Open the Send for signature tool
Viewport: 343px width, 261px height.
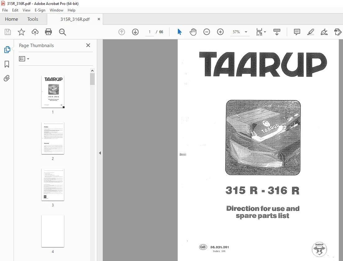338,32
